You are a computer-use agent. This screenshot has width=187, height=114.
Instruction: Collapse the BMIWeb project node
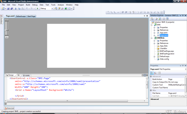[152, 38]
